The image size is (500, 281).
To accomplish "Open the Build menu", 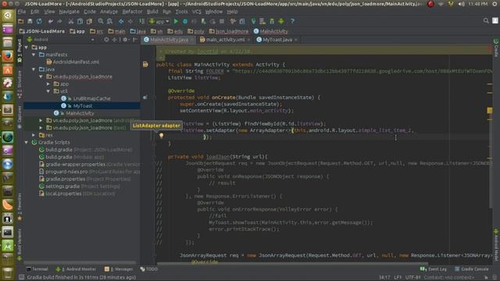I will (x=152, y=12).
